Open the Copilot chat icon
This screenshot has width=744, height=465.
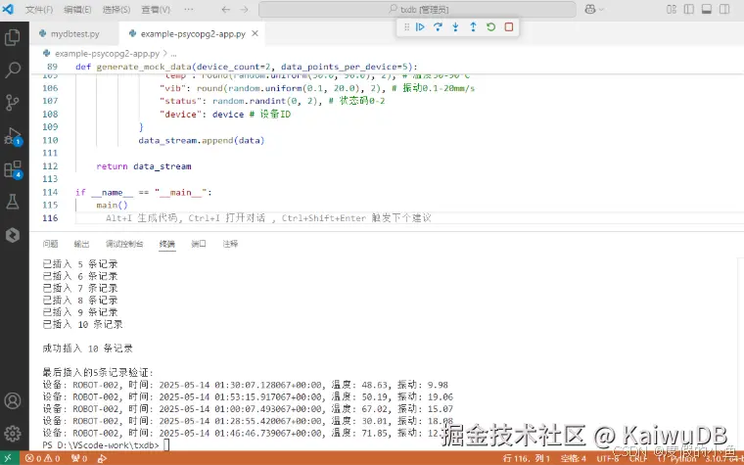coord(590,10)
